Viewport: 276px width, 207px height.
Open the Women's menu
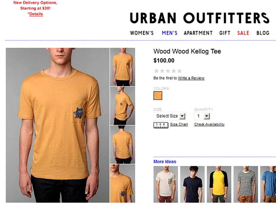point(142,33)
